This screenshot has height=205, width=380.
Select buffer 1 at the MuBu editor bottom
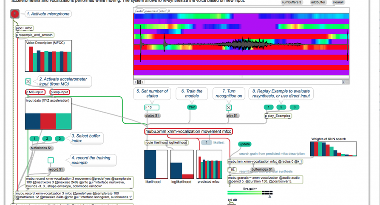[136, 82]
